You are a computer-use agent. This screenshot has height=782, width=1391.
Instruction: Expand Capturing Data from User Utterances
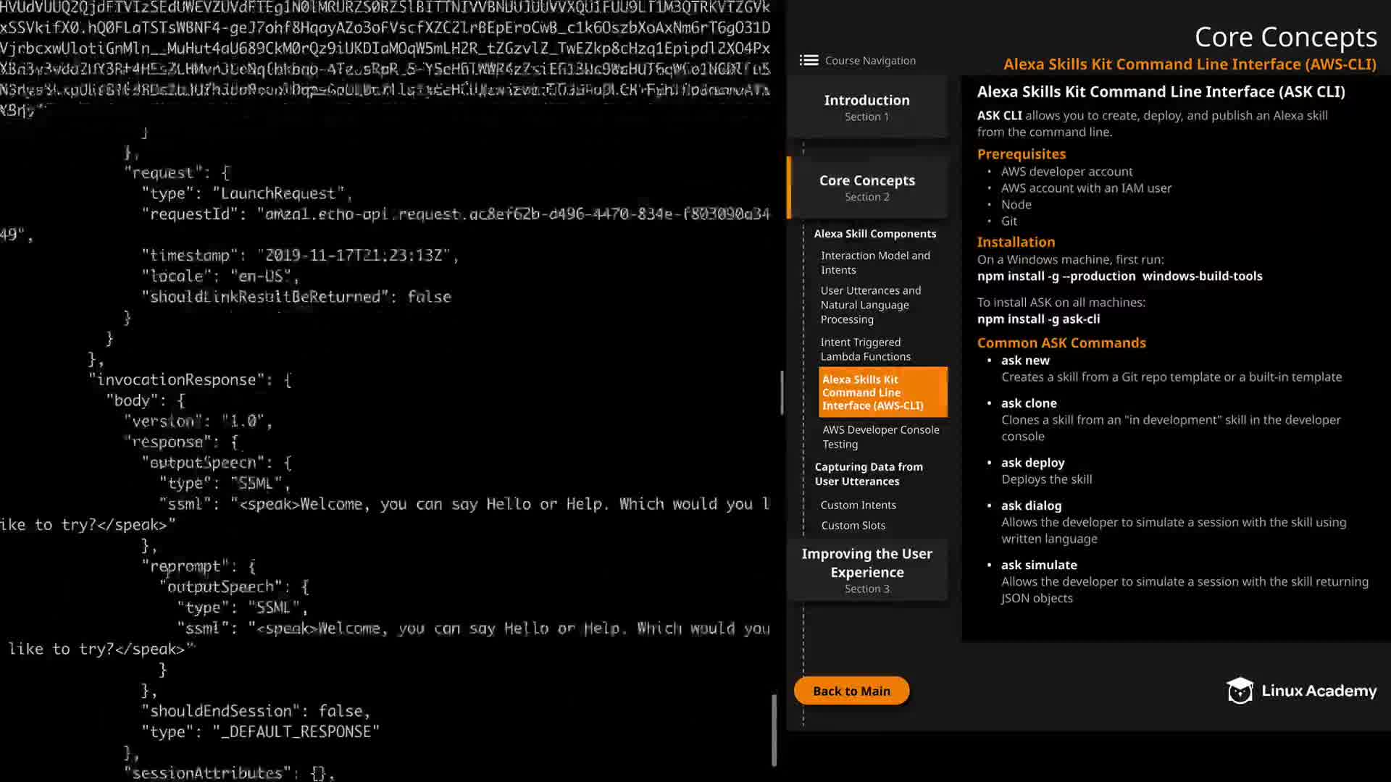868,474
